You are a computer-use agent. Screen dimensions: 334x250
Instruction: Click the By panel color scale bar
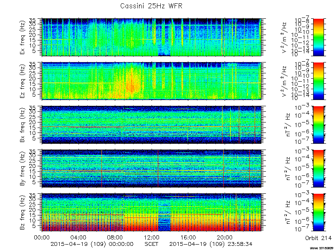[x=319, y=168]
